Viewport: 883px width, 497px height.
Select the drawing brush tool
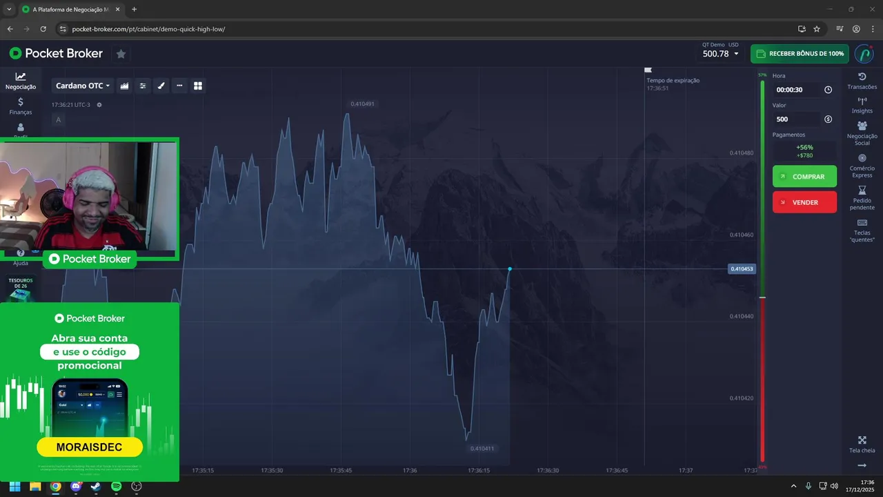tap(161, 86)
